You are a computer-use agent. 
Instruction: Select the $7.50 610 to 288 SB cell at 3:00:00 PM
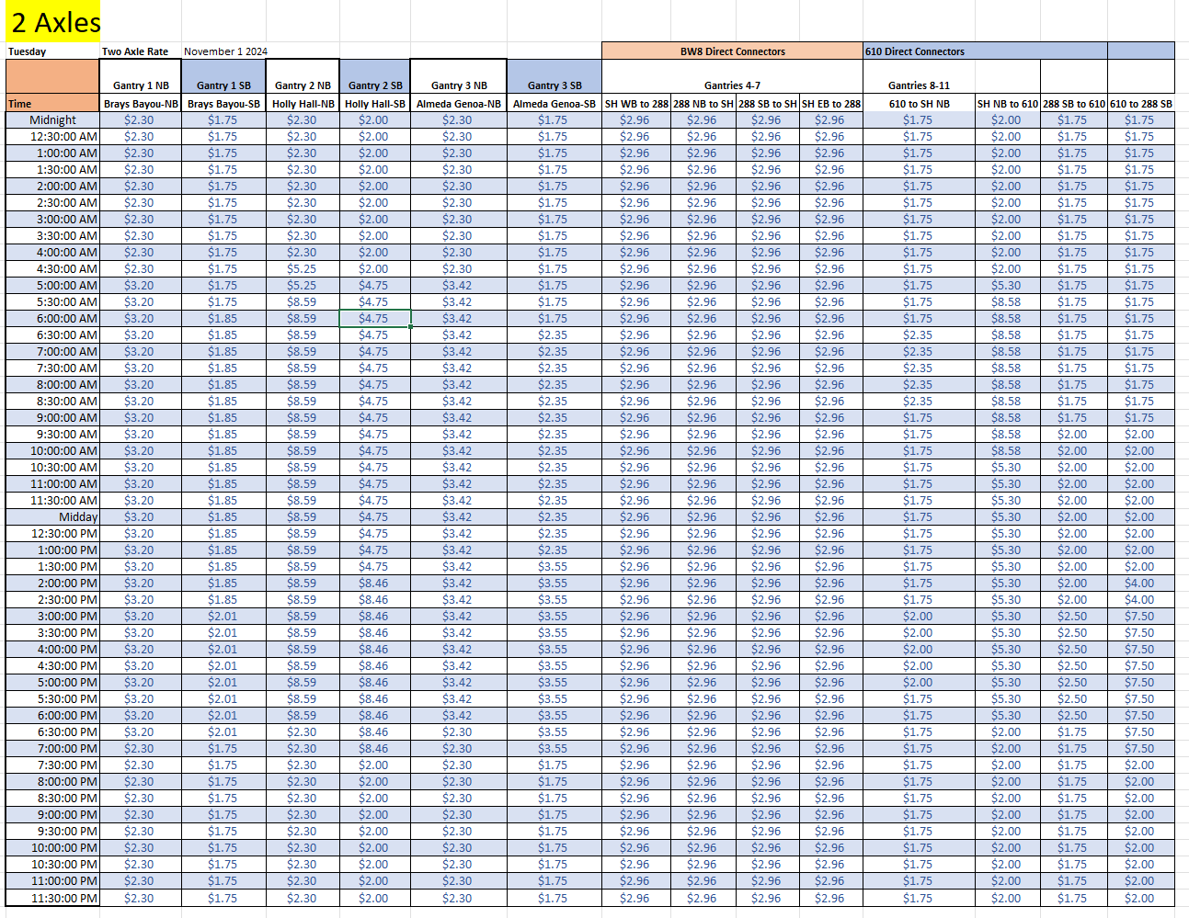coord(1141,616)
